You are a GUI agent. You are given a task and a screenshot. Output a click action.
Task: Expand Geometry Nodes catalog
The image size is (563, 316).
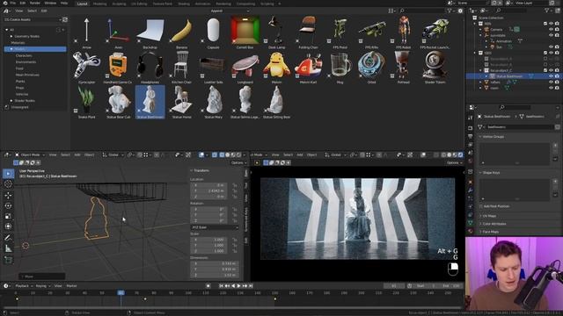pos(11,36)
